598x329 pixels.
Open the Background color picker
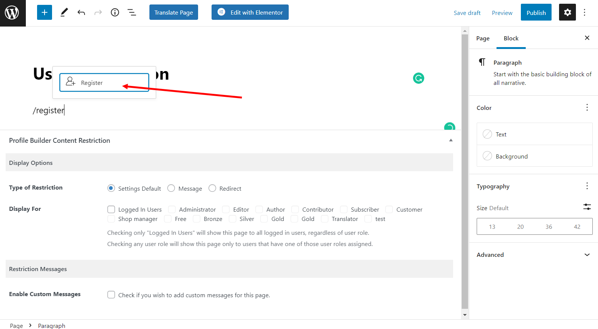pos(535,156)
